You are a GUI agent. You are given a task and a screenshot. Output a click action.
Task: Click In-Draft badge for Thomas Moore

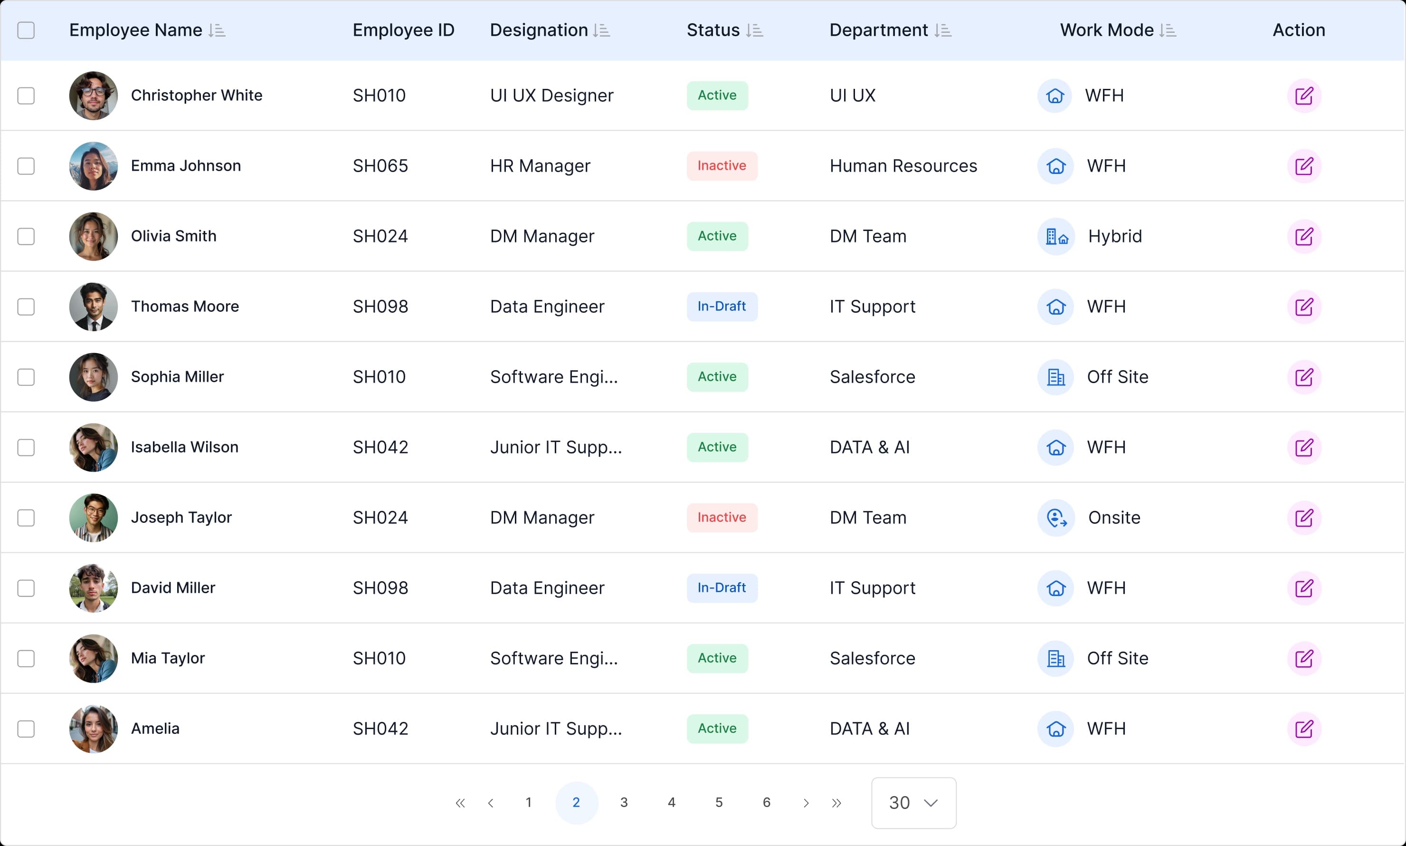(721, 307)
